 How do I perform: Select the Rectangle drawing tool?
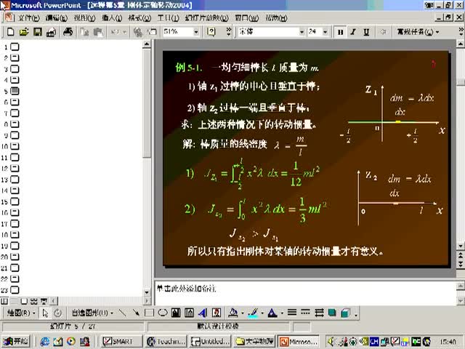pos(149,313)
